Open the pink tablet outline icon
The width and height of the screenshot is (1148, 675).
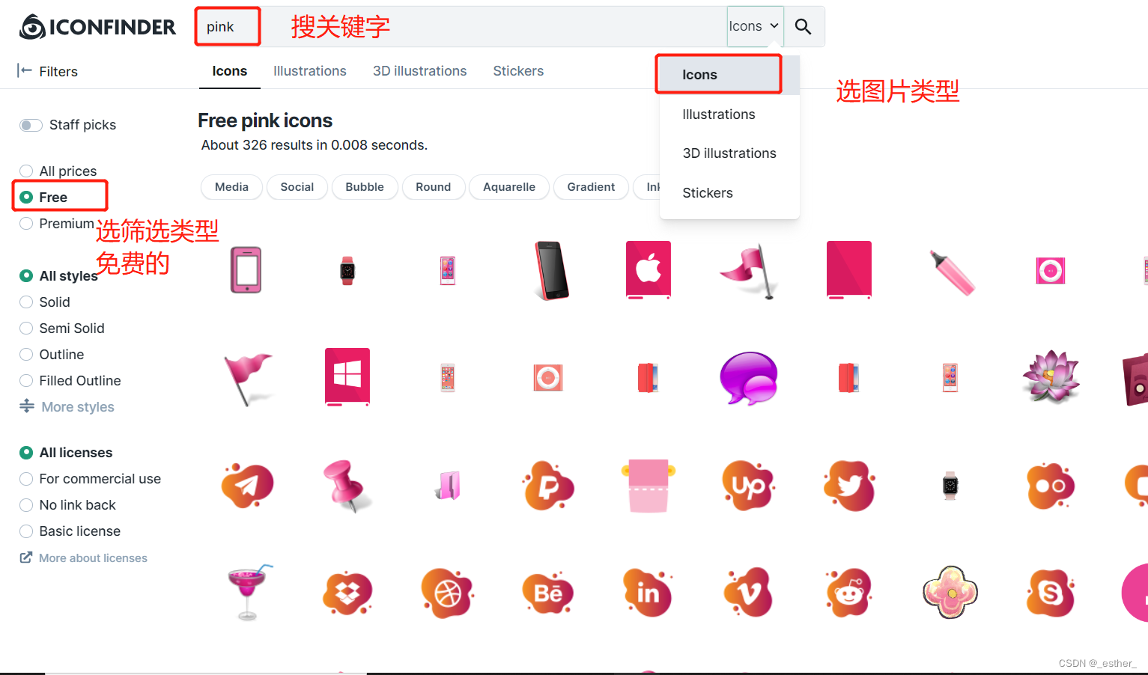246,270
